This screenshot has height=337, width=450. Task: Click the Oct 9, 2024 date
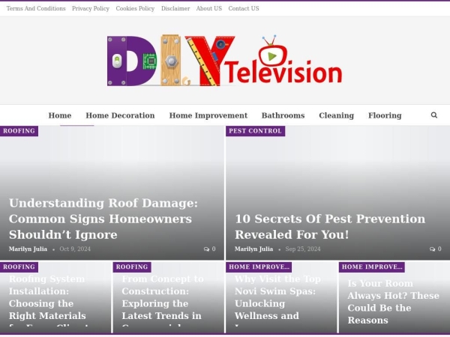coord(75,249)
